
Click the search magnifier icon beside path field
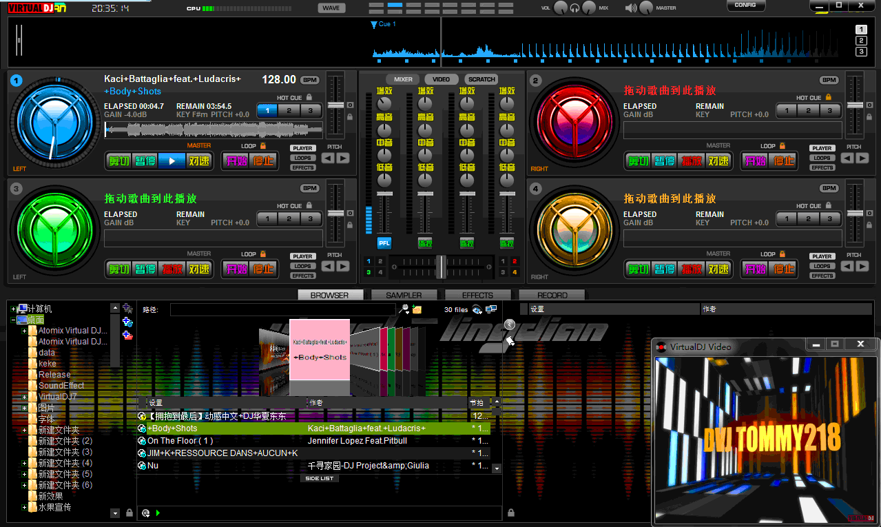point(404,309)
